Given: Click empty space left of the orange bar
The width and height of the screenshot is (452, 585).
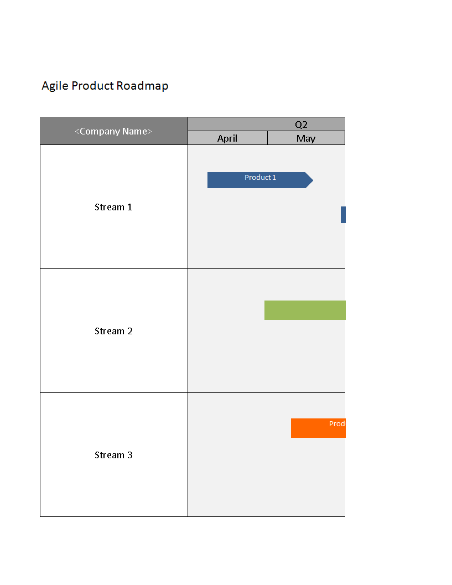Looking at the screenshot, I should pos(238,428).
